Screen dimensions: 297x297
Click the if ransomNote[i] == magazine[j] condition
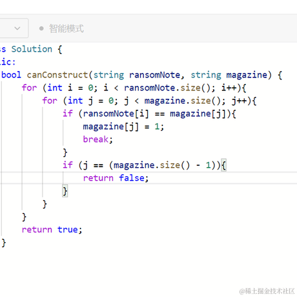(149, 114)
